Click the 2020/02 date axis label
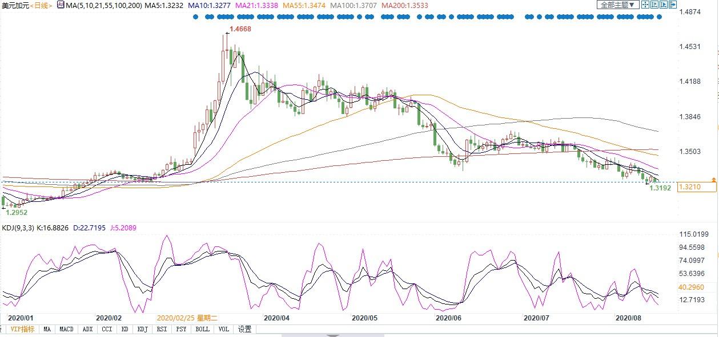 click(x=109, y=318)
